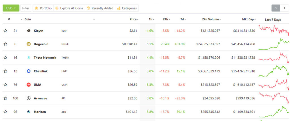Go to previous page arrow
This screenshot has height=121, width=290.
276,8
